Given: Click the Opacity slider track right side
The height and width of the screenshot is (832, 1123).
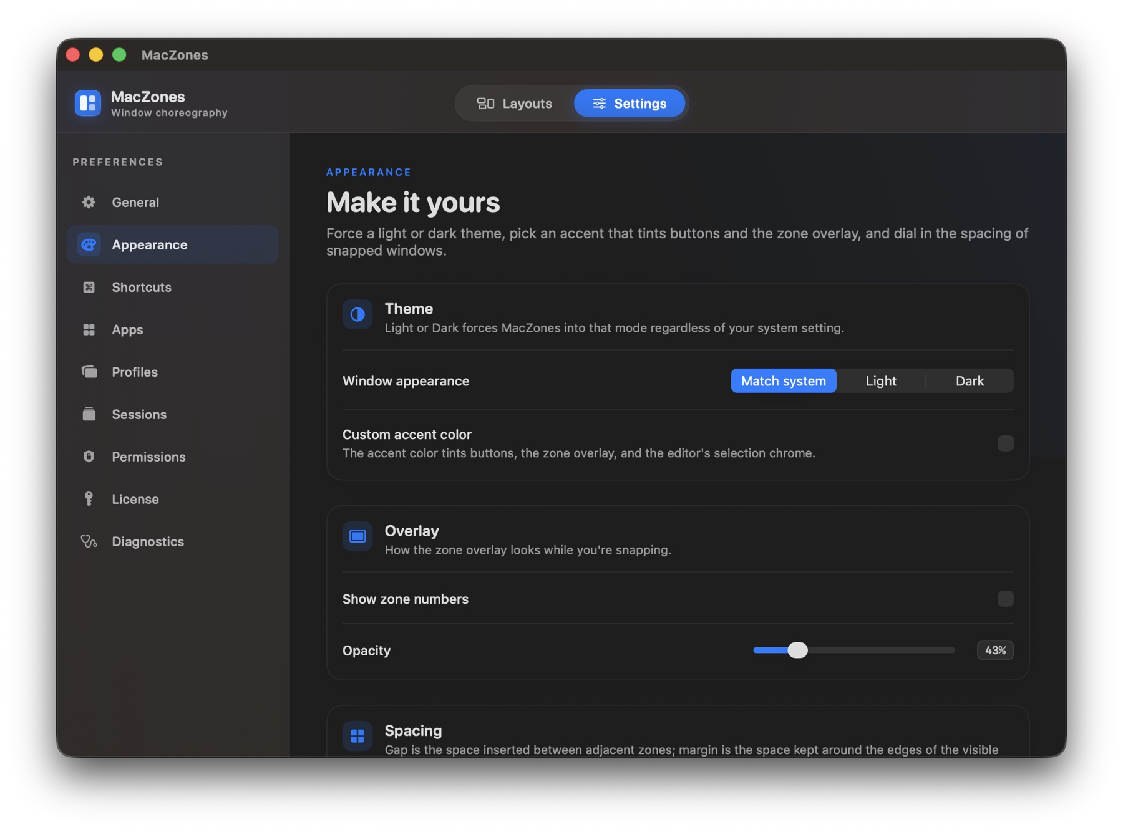Looking at the screenshot, I should (x=881, y=650).
